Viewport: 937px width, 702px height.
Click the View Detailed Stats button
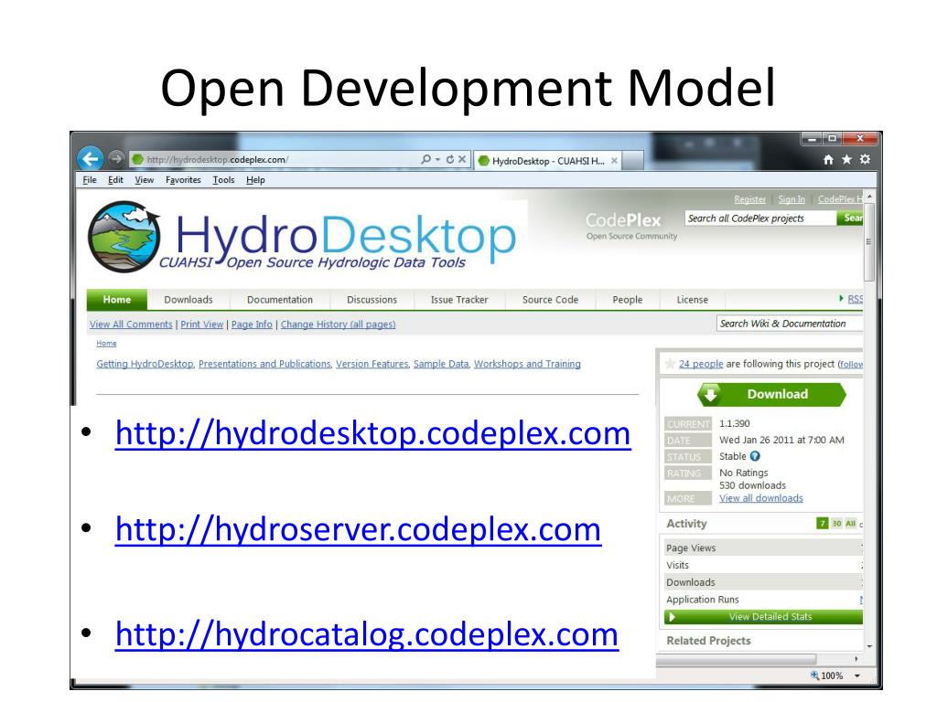click(x=764, y=617)
